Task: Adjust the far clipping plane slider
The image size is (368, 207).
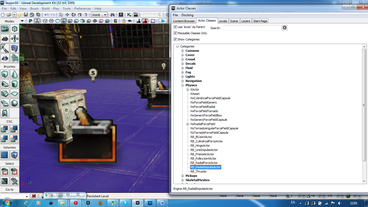Action: click(152, 15)
